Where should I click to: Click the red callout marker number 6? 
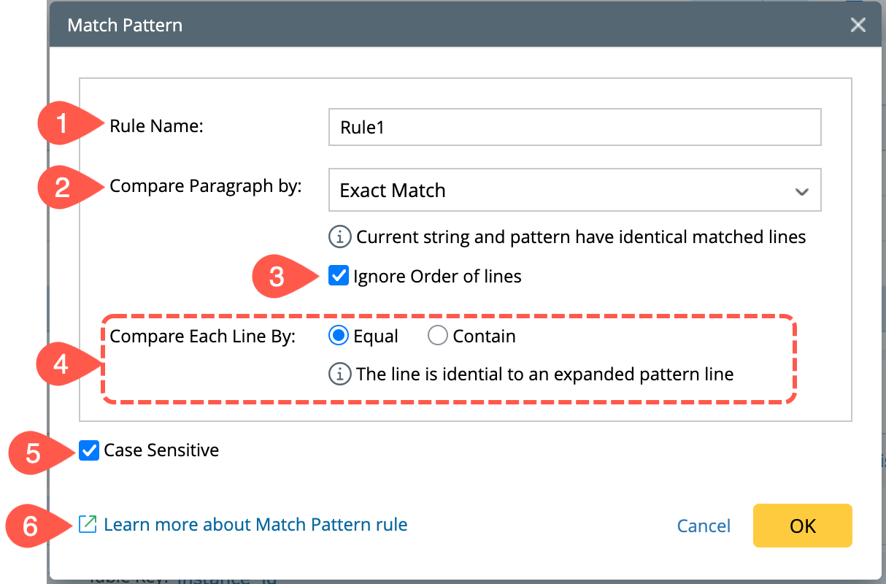pos(31,526)
